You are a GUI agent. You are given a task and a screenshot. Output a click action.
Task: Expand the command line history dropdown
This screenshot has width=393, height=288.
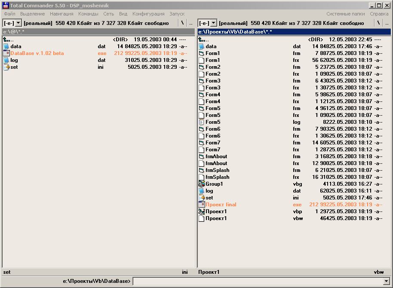pyautogui.click(x=386, y=281)
